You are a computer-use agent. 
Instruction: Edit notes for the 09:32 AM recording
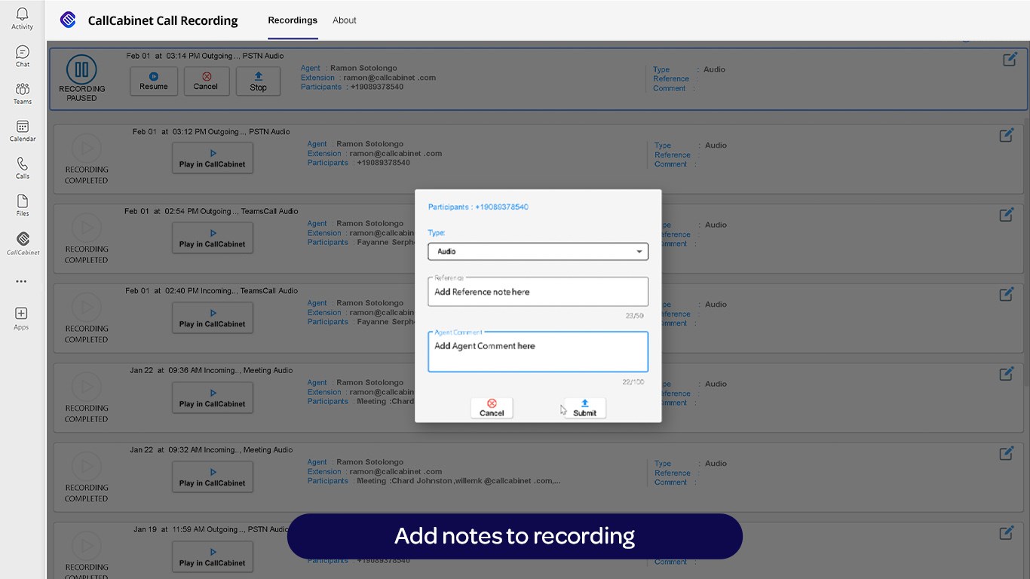(1007, 453)
